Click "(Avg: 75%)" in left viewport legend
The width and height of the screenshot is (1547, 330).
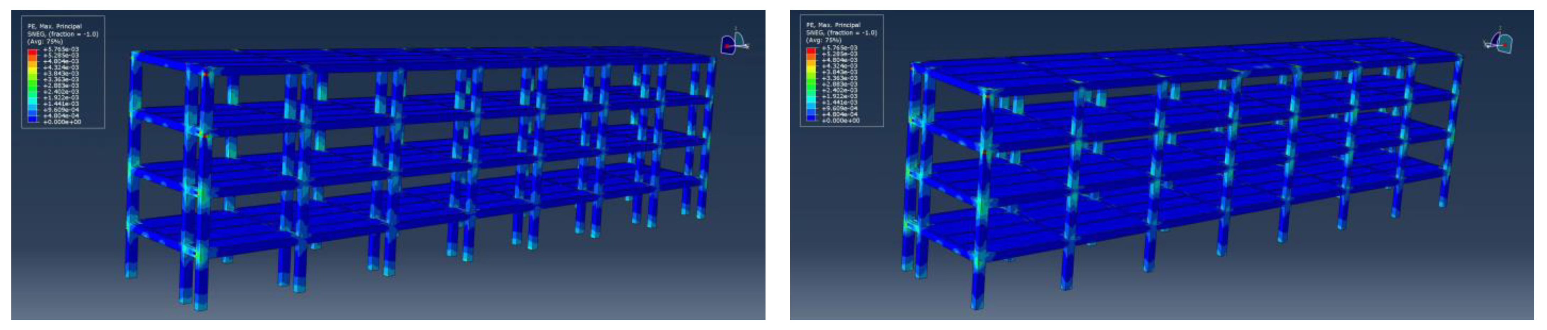(45, 41)
